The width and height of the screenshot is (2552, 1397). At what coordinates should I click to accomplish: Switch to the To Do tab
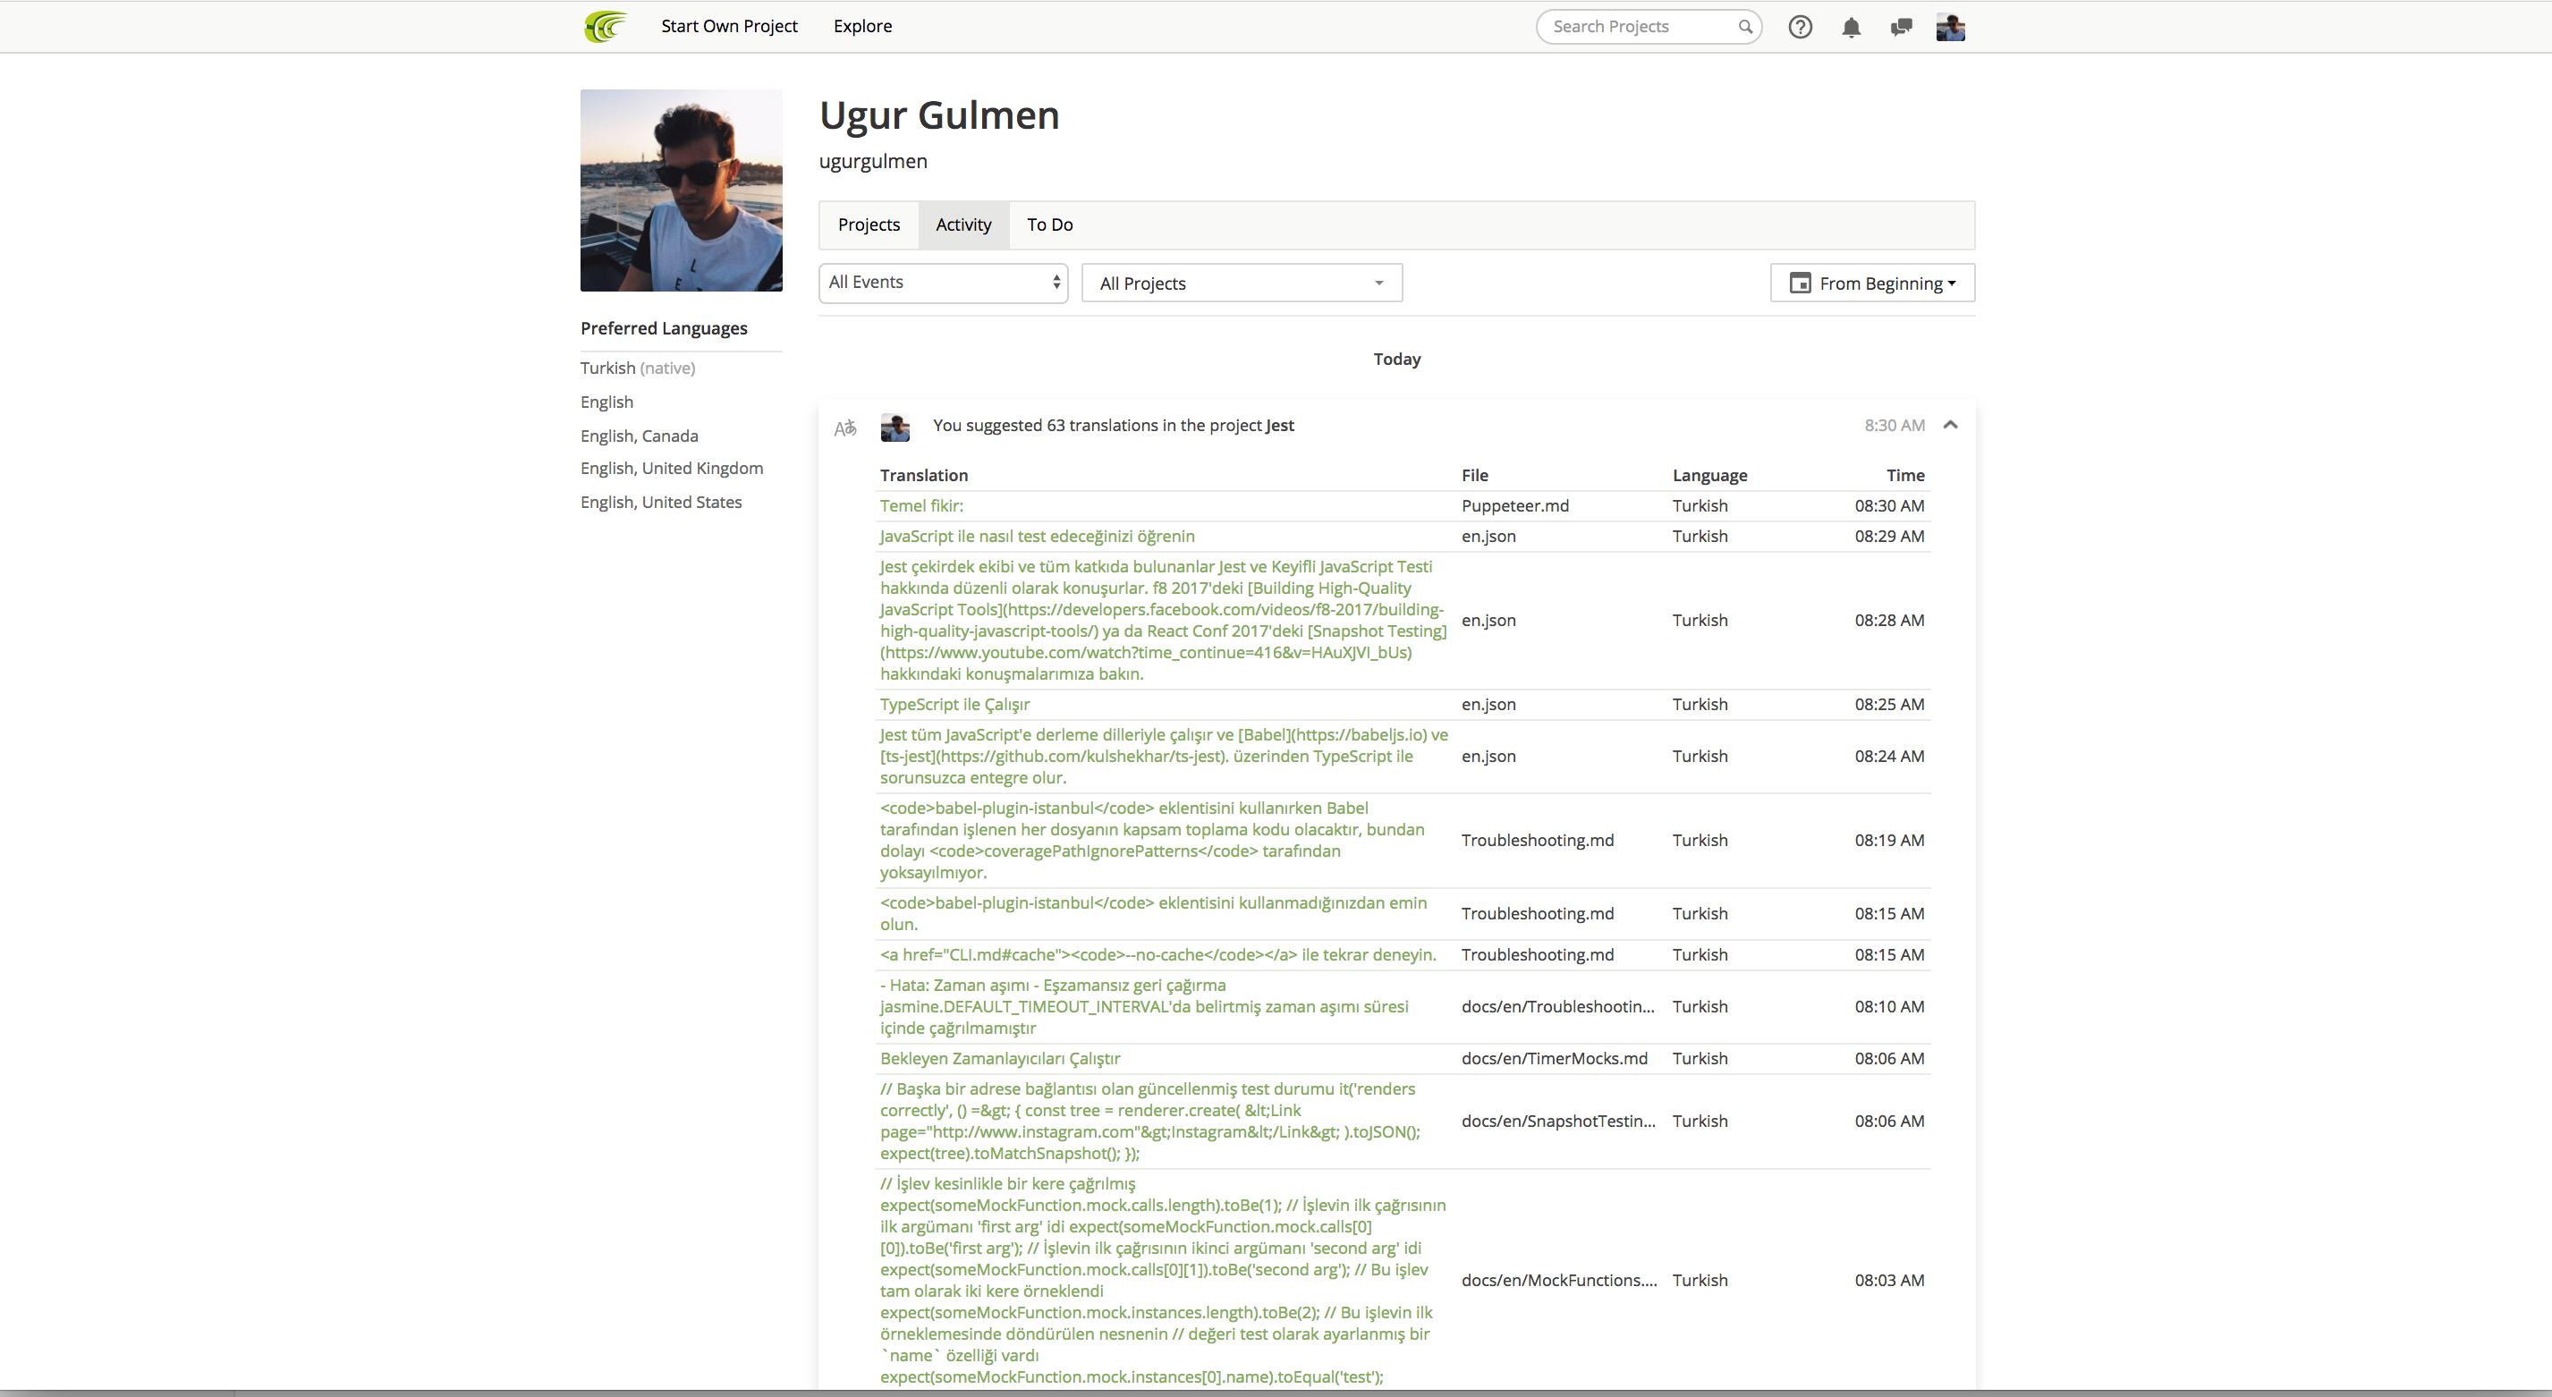[x=1049, y=224]
